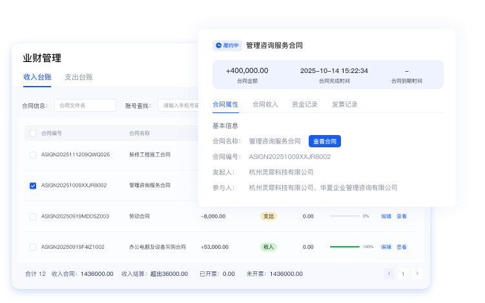Viewport: 485px width, 303px height.
Task: Toggle the select-all checkbox in table header
Action: 33,133
